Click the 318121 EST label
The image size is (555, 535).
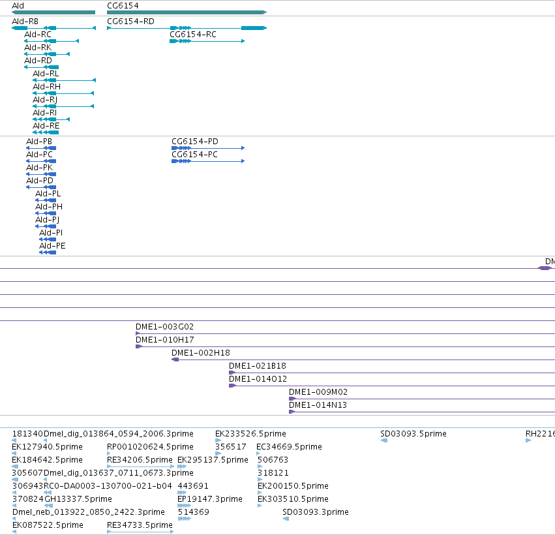[x=273, y=473]
